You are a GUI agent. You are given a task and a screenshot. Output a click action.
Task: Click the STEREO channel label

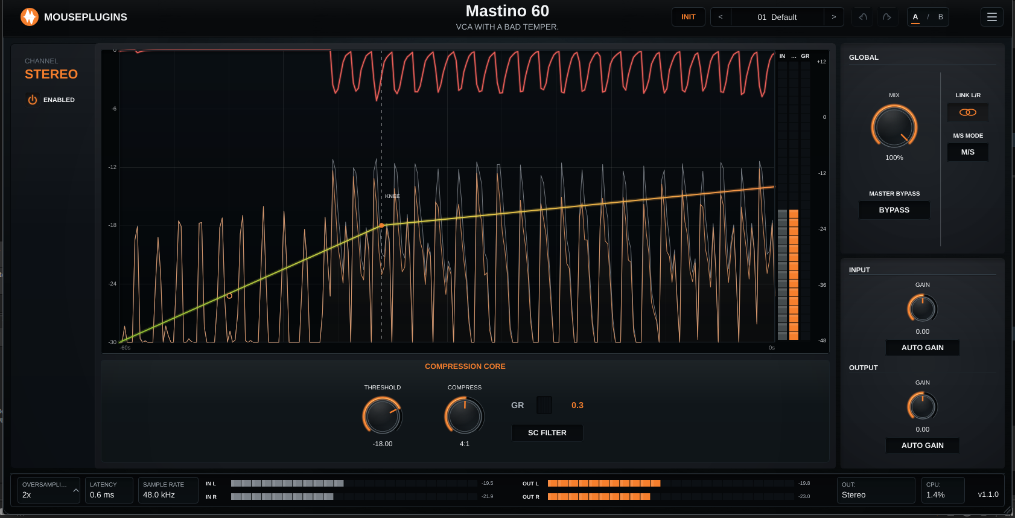coord(51,74)
